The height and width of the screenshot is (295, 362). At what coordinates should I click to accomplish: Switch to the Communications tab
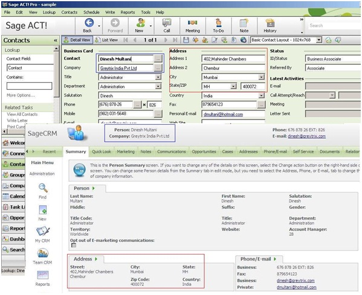pyautogui.click(x=172, y=151)
